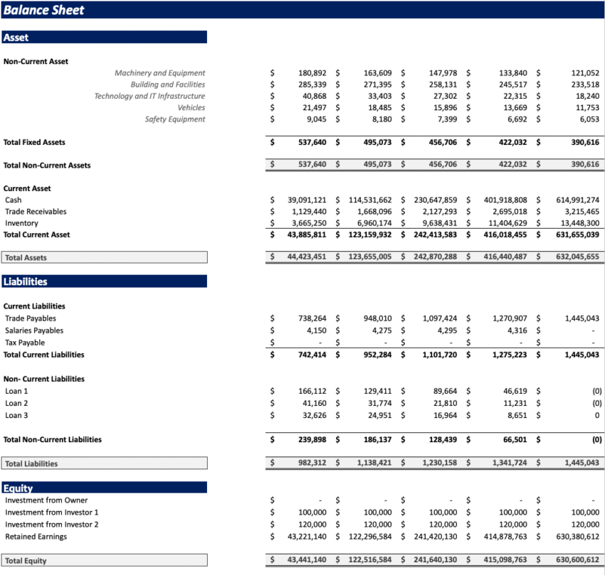The image size is (605, 575).
Task: Click the Technology and IT Infrastructure label
Action: click(x=150, y=96)
